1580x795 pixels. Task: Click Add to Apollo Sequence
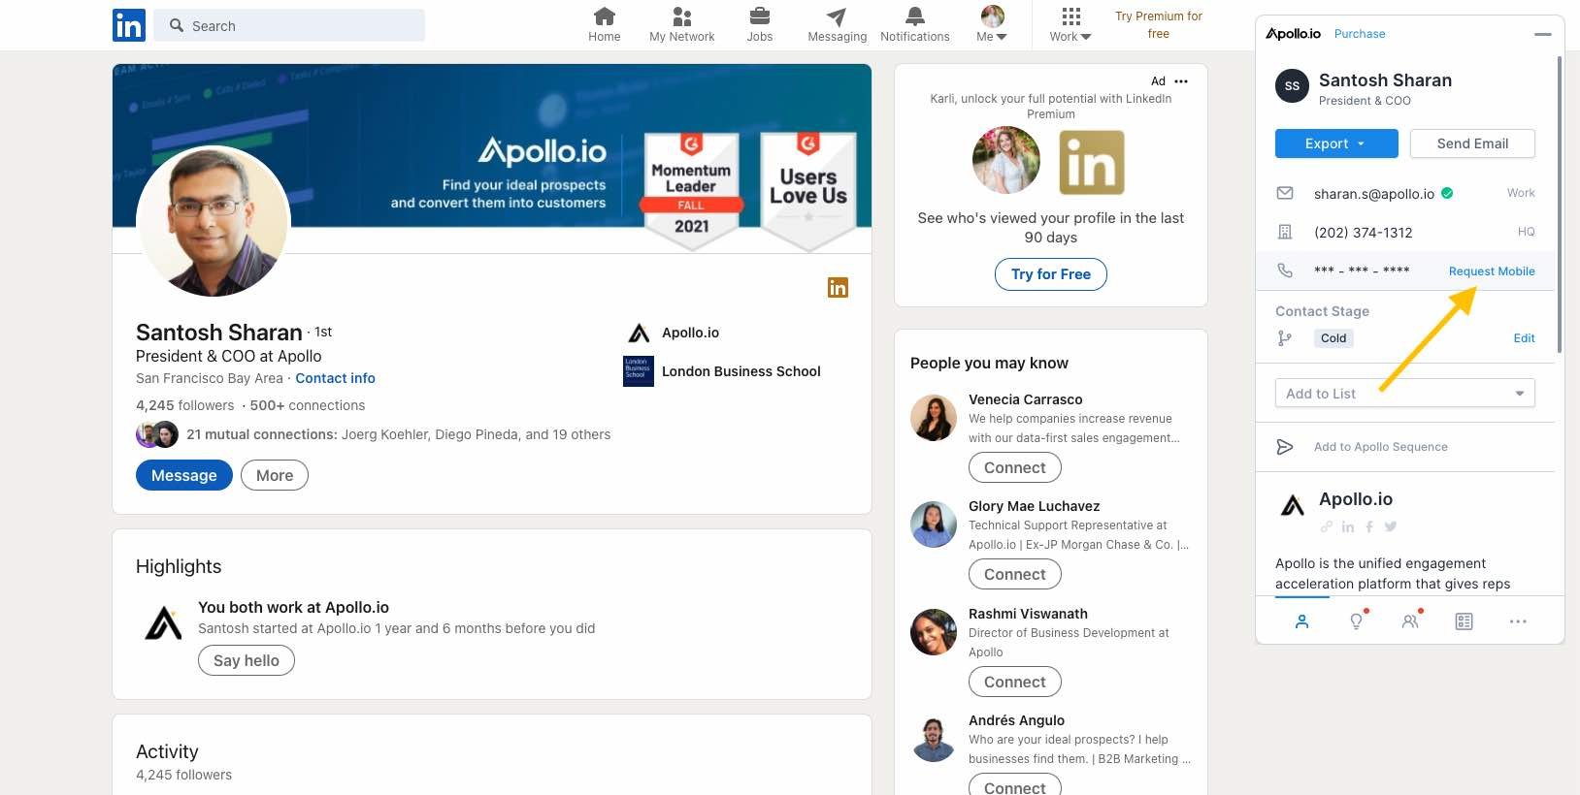1380,447
